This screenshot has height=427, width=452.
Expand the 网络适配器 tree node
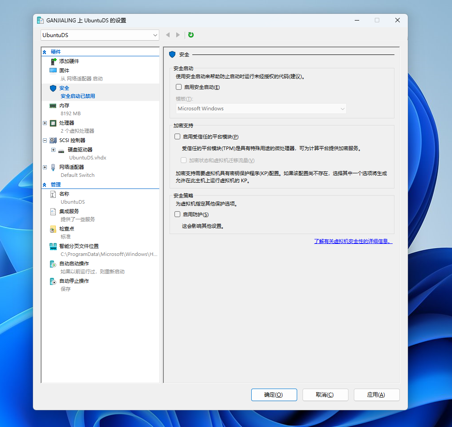click(45, 167)
